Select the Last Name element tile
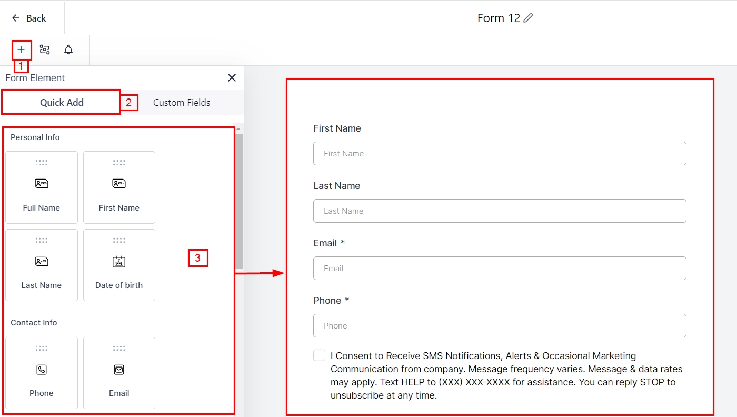737x417 pixels. [42, 265]
